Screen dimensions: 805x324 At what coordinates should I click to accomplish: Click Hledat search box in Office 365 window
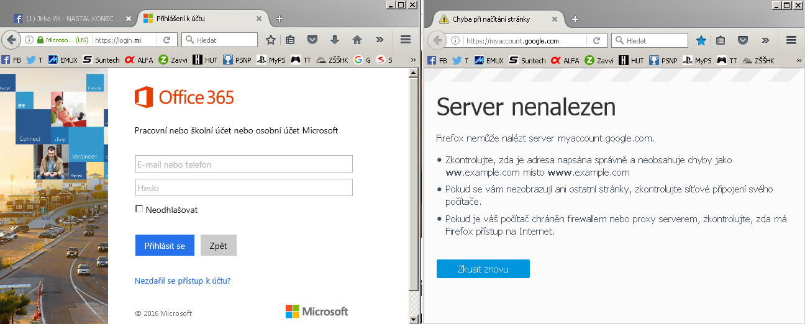[x=219, y=40]
